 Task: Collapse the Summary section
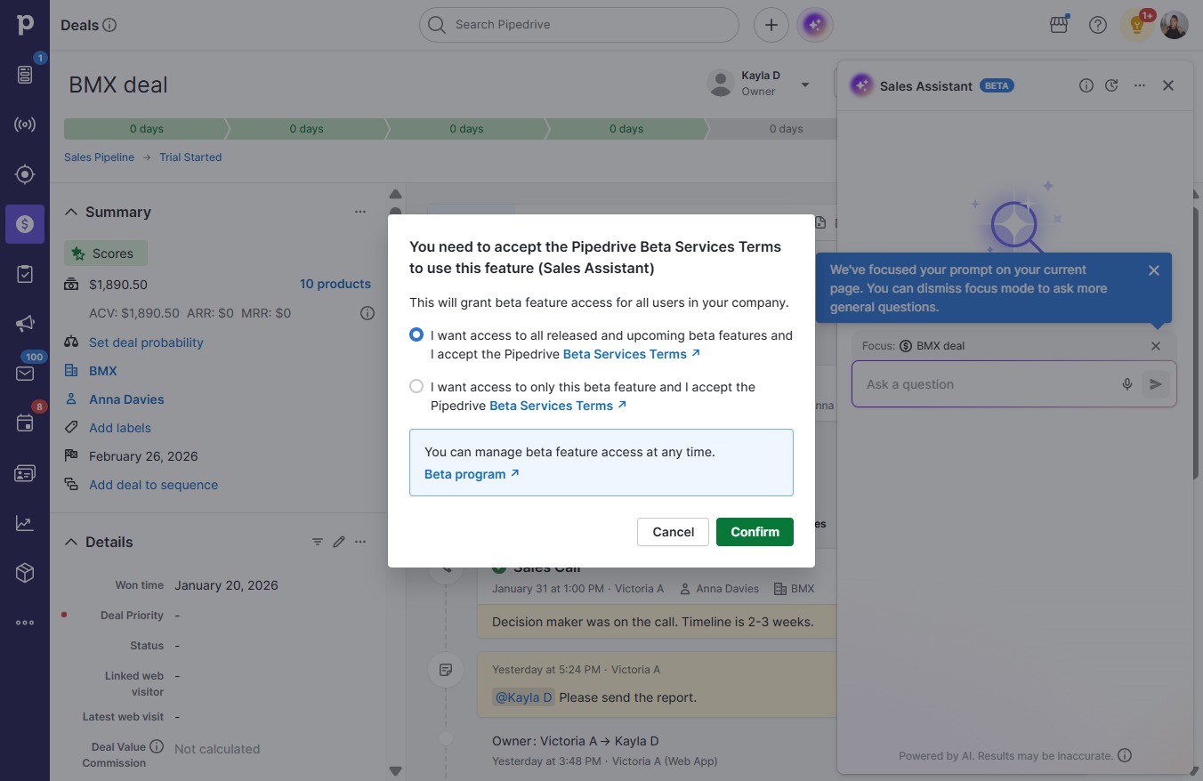(x=71, y=212)
